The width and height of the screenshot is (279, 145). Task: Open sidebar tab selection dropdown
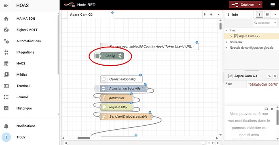coord(275,14)
